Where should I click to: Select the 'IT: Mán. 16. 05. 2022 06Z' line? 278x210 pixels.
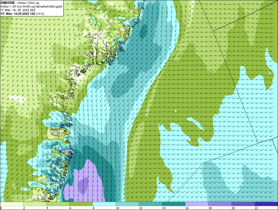[x=18, y=10]
